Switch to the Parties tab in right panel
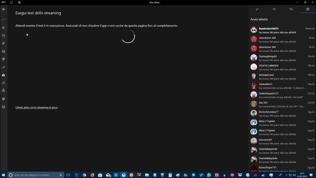This screenshot has width=316, height=178. pos(274,9)
